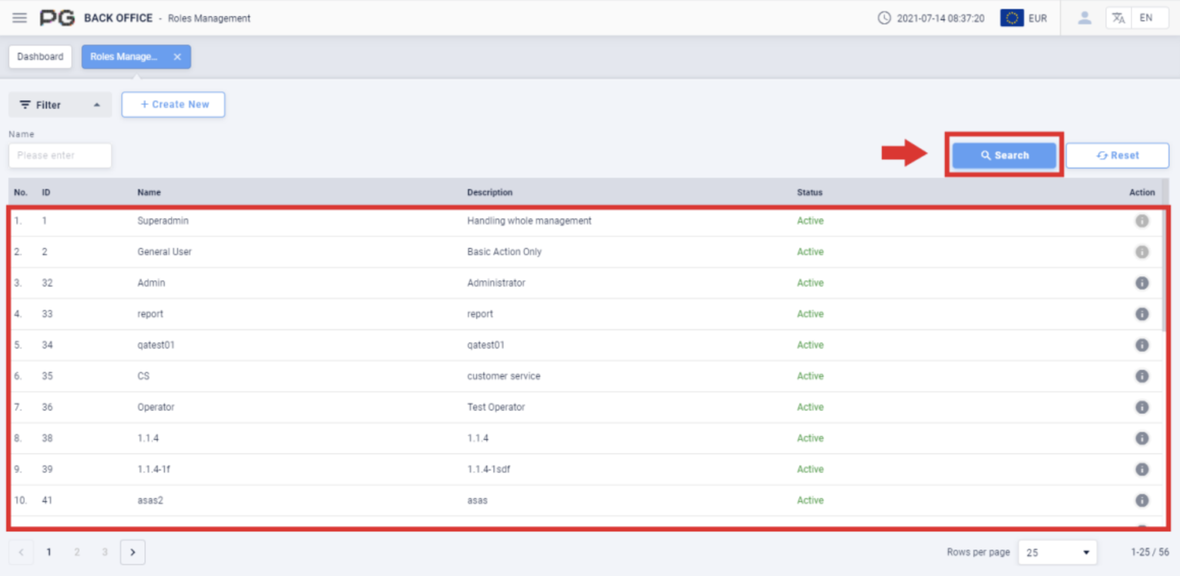Image resolution: width=1180 pixels, height=576 pixels.
Task: Click the EUR currency flag icon
Action: tap(1011, 18)
